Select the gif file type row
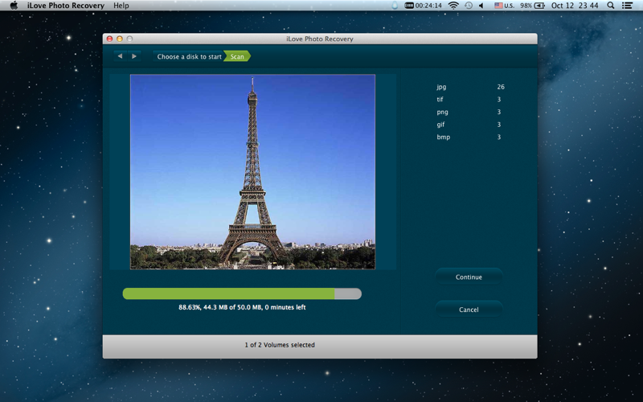 click(470, 125)
